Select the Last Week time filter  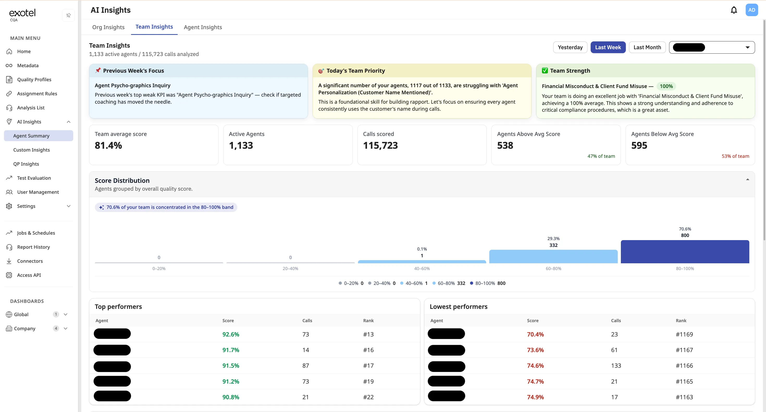pyautogui.click(x=608, y=47)
